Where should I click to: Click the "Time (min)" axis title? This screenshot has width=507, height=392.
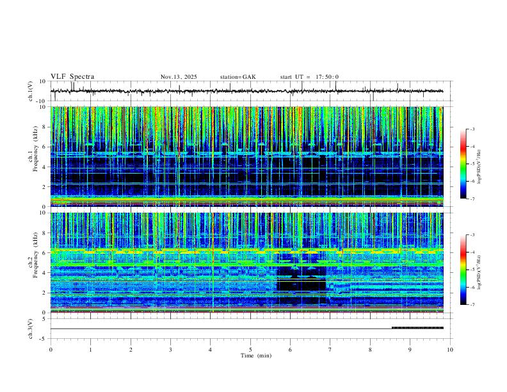coord(256,355)
